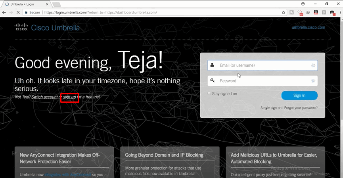Follow the sign up link

tap(69, 97)
